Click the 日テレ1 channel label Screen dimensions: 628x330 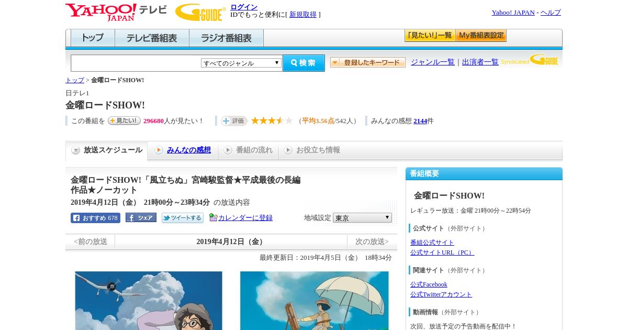click(77, 93)
